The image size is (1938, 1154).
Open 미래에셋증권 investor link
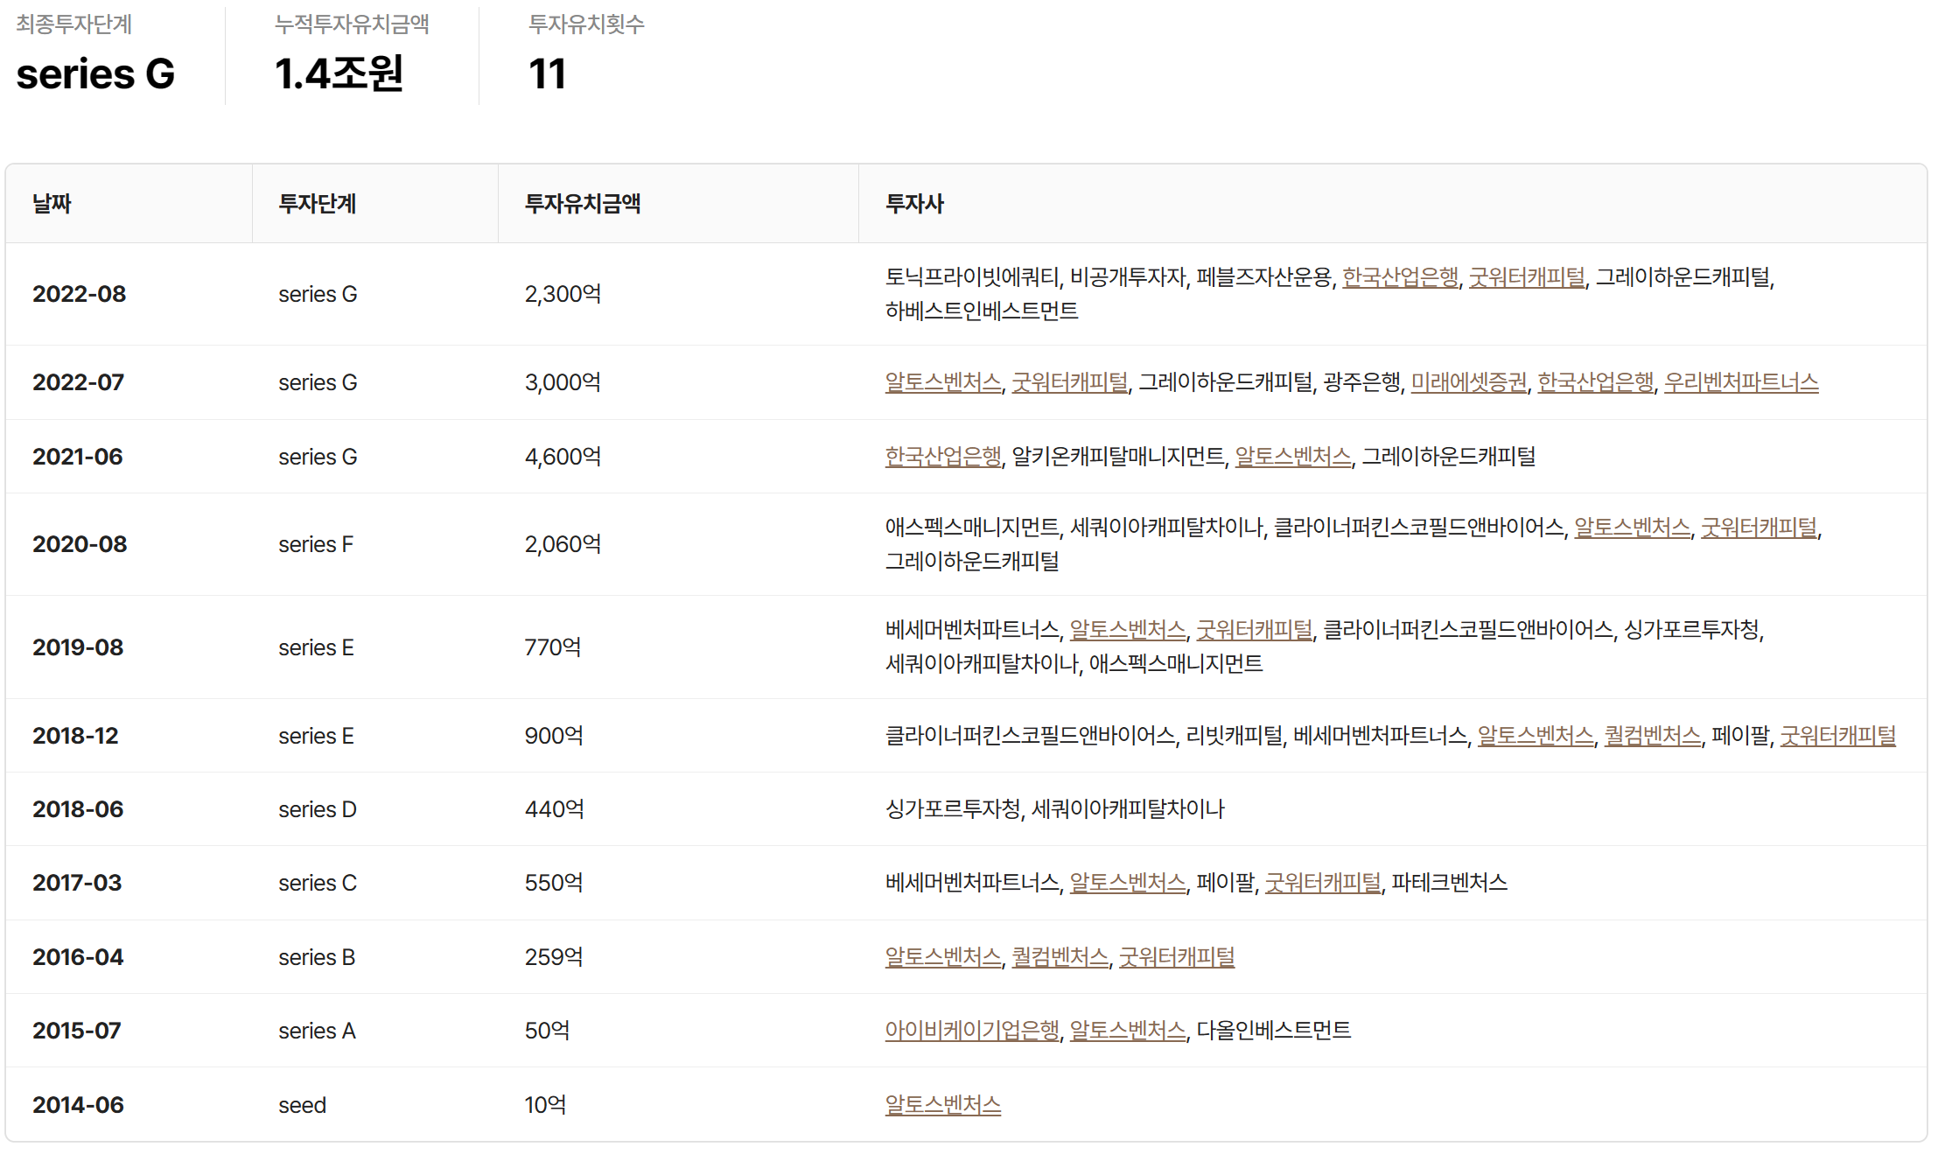pyautogui.click(x=1468, y=382)
